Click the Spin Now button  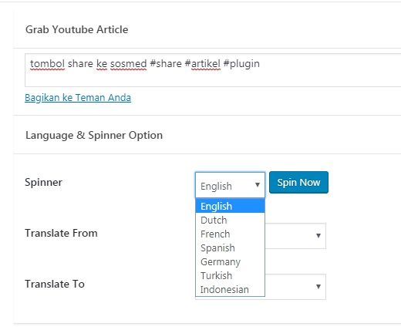[x=298, y=182]
